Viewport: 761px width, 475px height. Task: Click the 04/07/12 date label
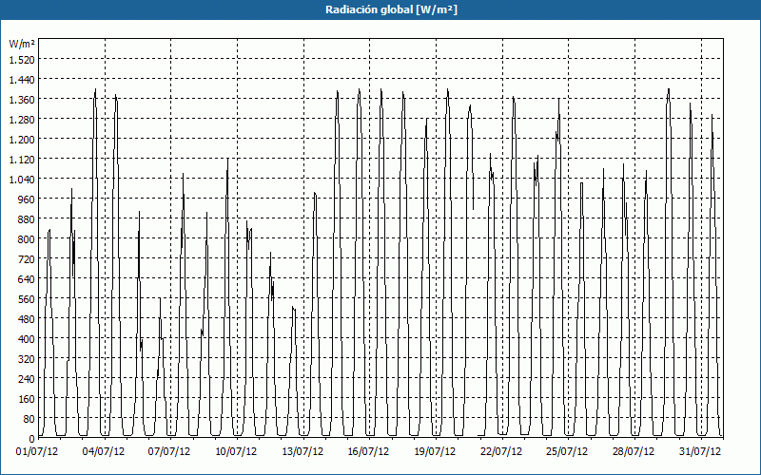coord(104,452)
